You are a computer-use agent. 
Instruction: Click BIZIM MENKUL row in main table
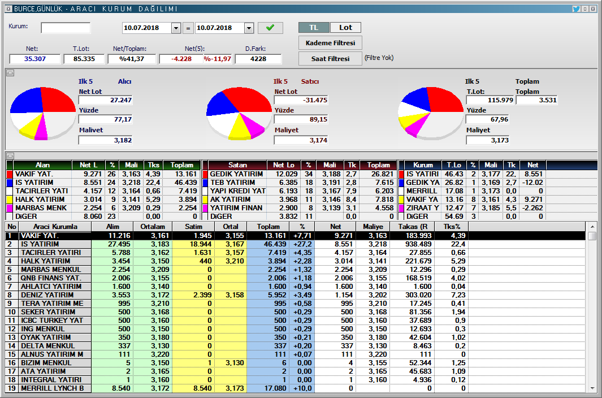295,362
